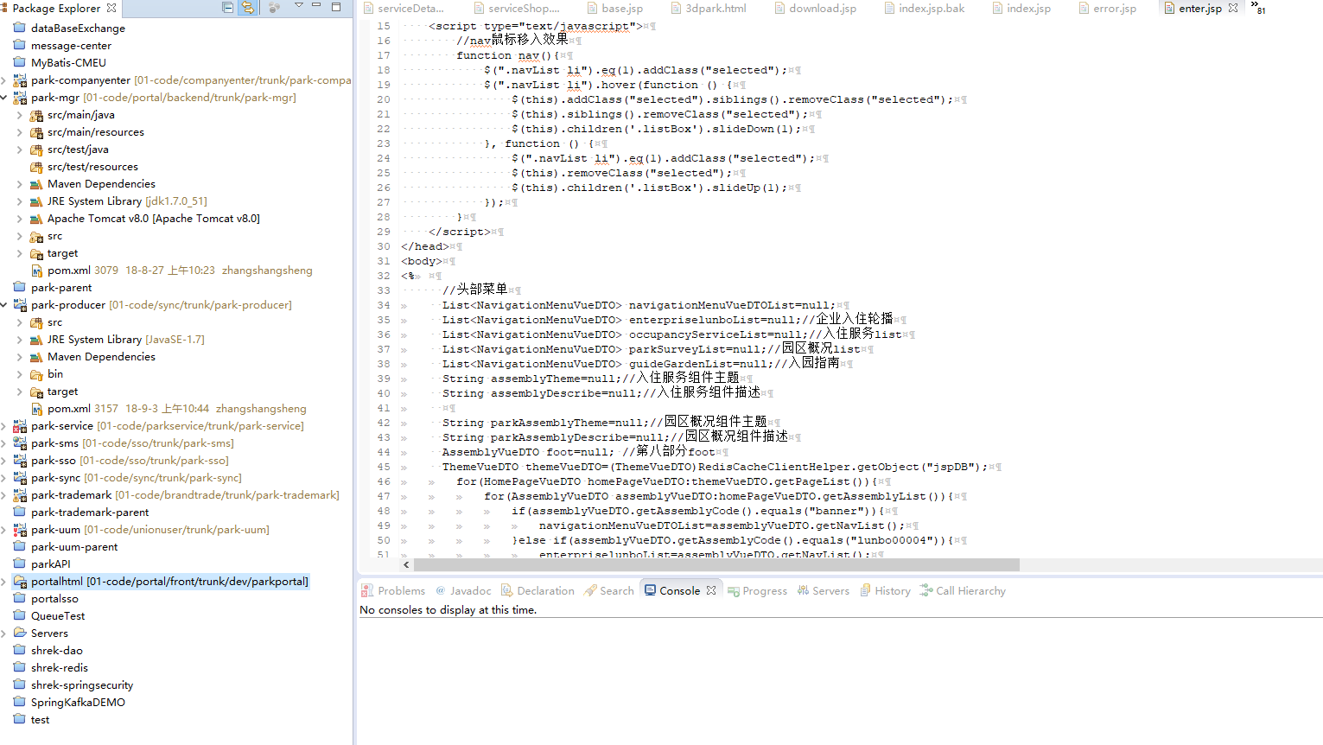The width and height of the screenshot is (1323, 745).
Task: Click code line 17 'function nav(){'
Action: click(x=508, y=55)
